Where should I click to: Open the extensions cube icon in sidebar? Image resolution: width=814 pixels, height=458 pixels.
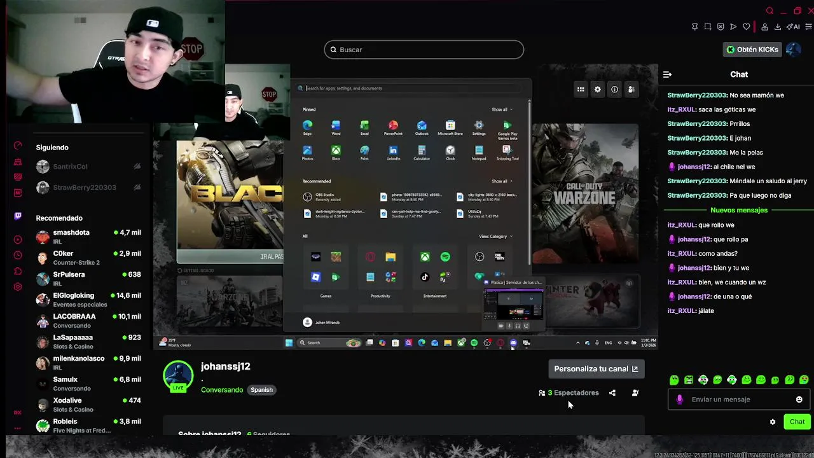coord(18,271)
